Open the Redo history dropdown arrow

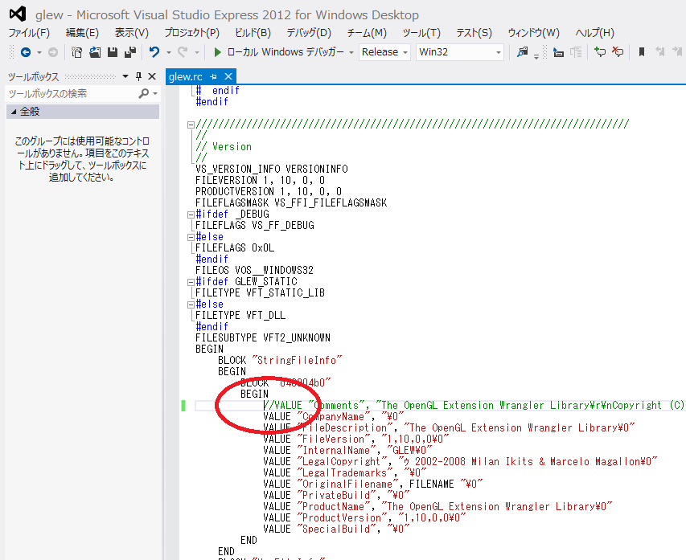click(196, 52)
